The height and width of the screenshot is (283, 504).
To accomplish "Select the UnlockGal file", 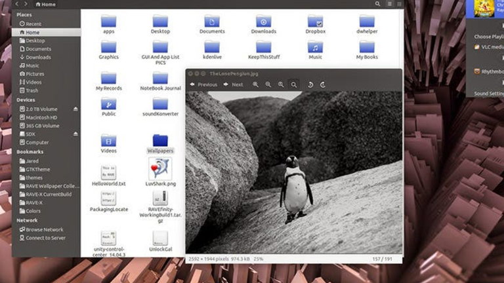I will click(x=160, y=241).
